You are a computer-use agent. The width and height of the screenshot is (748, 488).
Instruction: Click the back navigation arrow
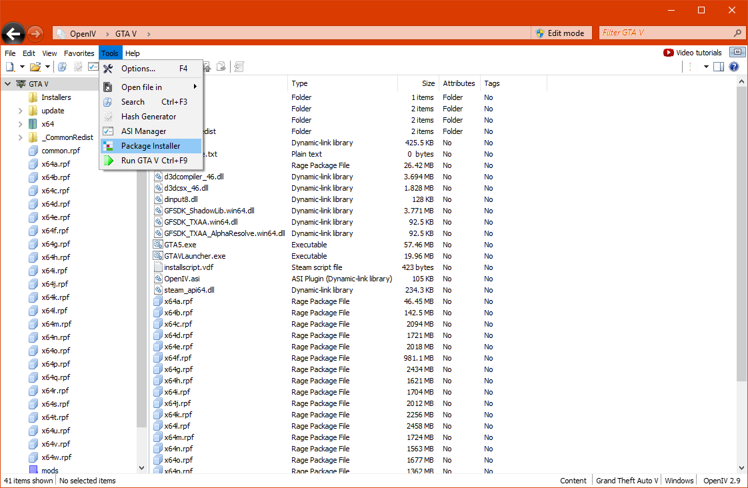pos(13,34)
